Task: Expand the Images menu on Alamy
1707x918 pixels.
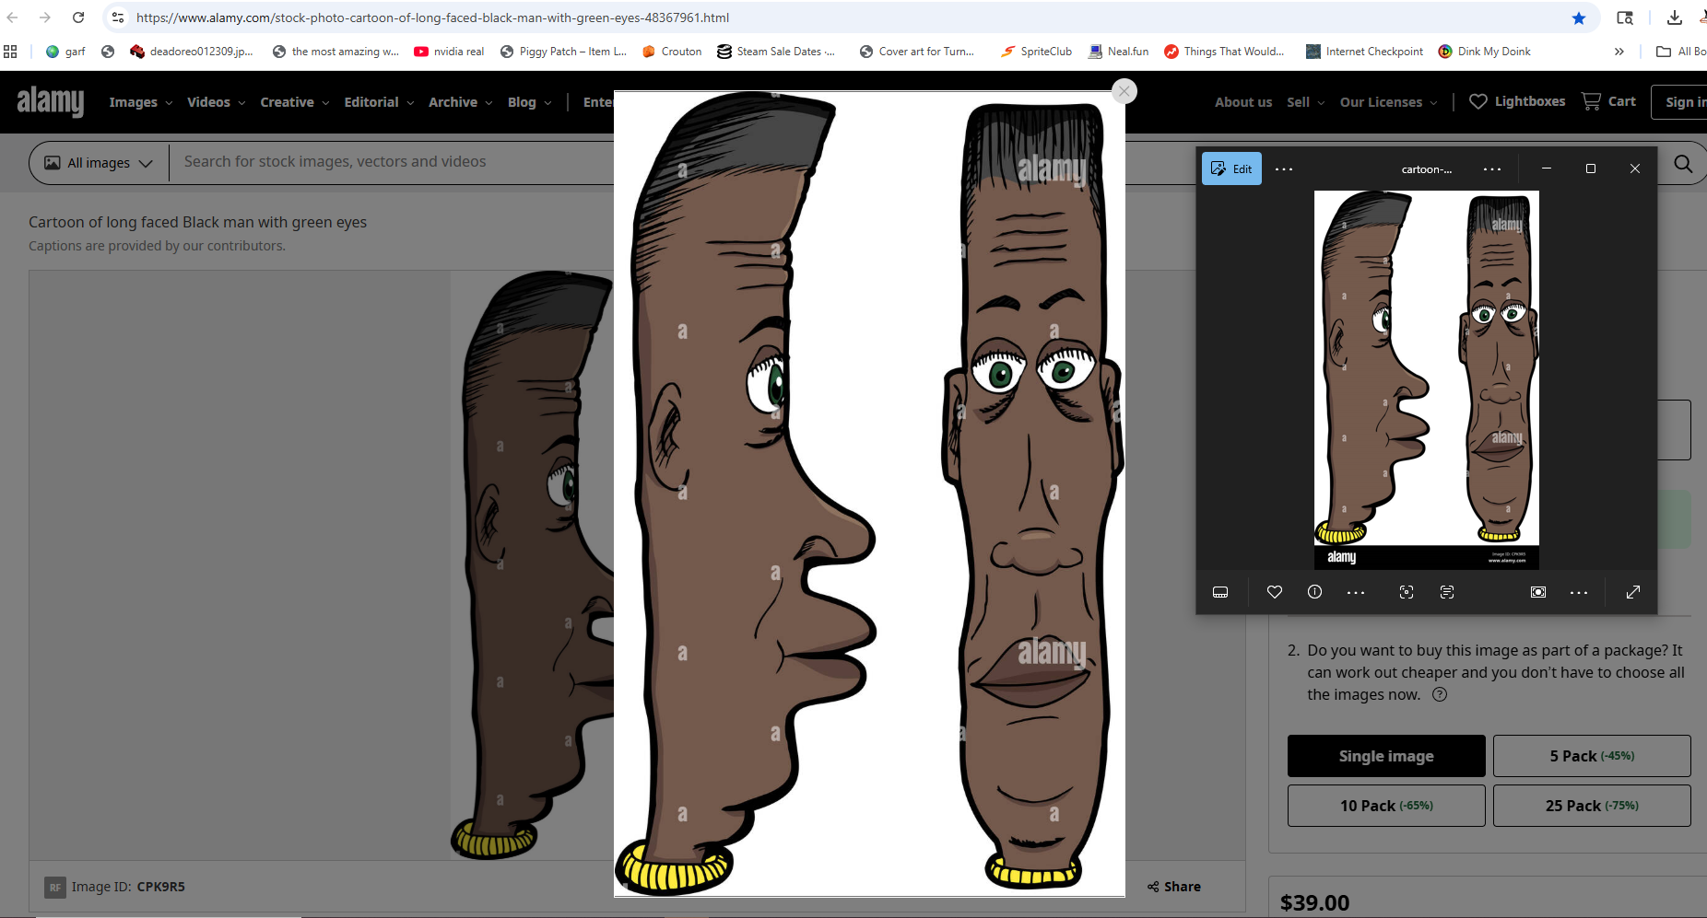Action: pyautogui.click(x=140, y=102)
